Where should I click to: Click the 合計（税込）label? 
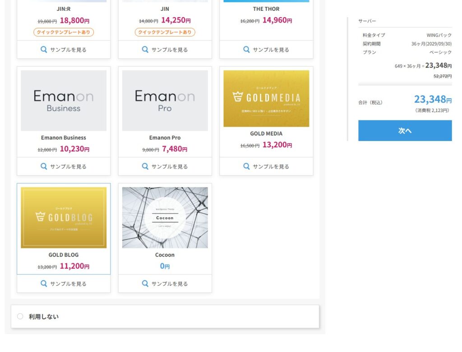(x=370, y=102)
